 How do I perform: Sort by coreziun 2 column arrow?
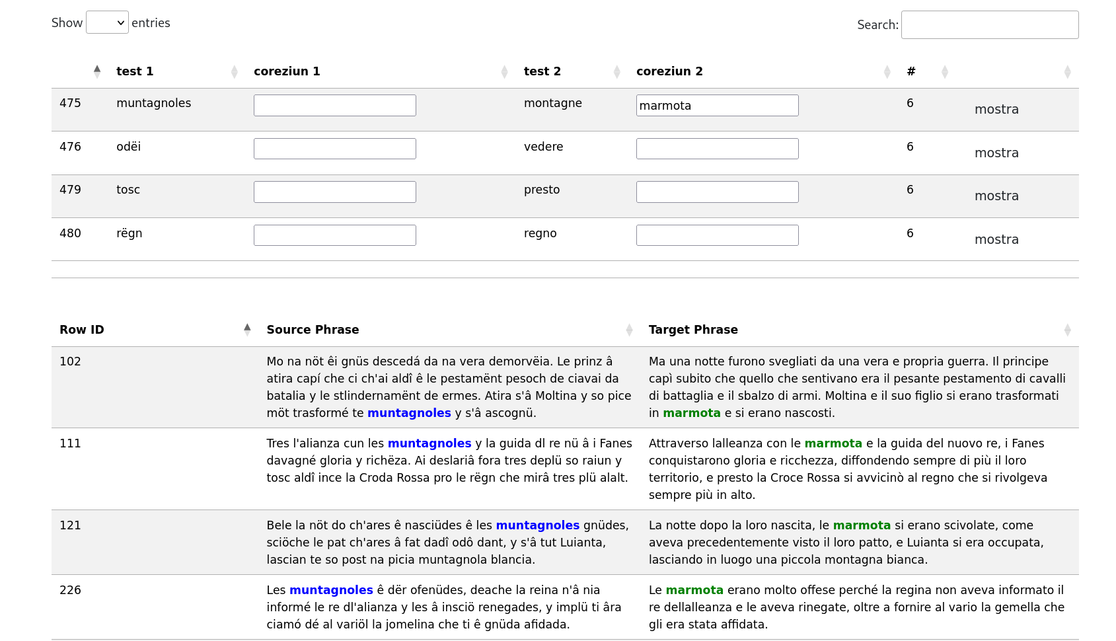(887, 71)
